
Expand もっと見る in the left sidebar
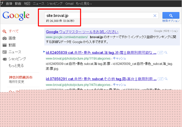tap(16, 66)
